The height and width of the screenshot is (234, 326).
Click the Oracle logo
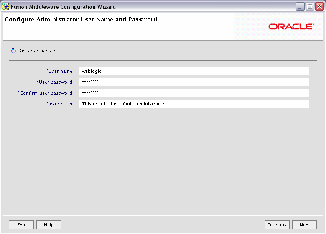coord(291,27)
